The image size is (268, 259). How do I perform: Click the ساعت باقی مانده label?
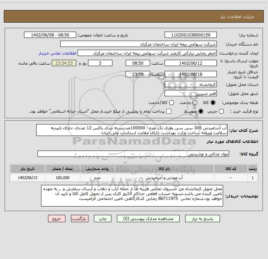pyautogui.click(x=34, y=63)
